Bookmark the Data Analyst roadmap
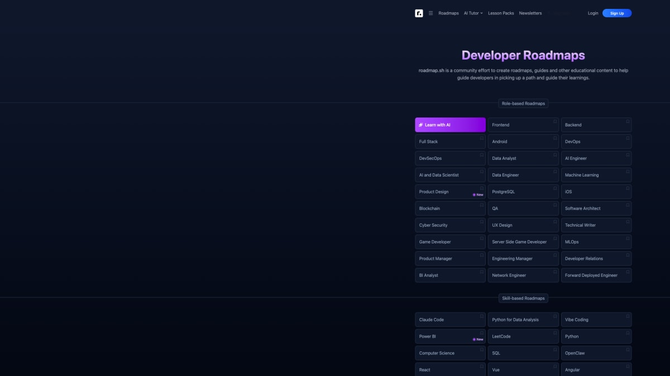This screenshot has height=376, width=670. [555, 155]
